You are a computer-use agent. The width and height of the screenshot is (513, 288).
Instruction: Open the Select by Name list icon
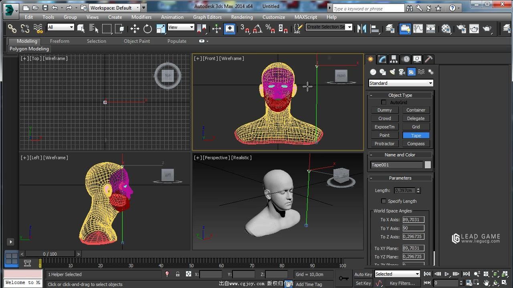(94, 28)
